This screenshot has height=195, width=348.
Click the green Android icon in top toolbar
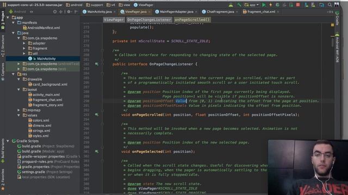231,5
